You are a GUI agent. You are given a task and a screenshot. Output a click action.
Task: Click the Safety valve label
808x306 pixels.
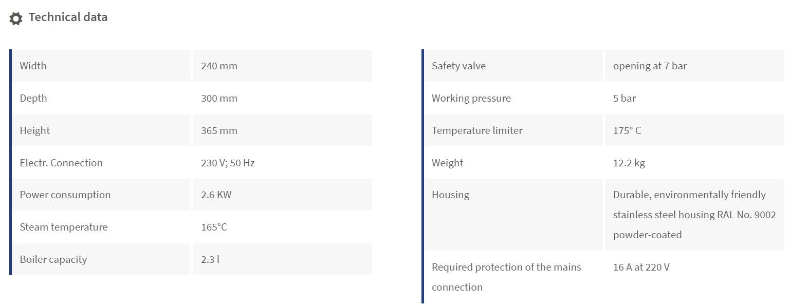pos(458,66)
